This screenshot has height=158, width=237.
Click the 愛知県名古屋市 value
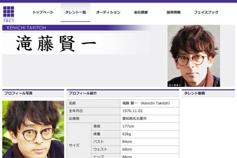pos(134,119)
